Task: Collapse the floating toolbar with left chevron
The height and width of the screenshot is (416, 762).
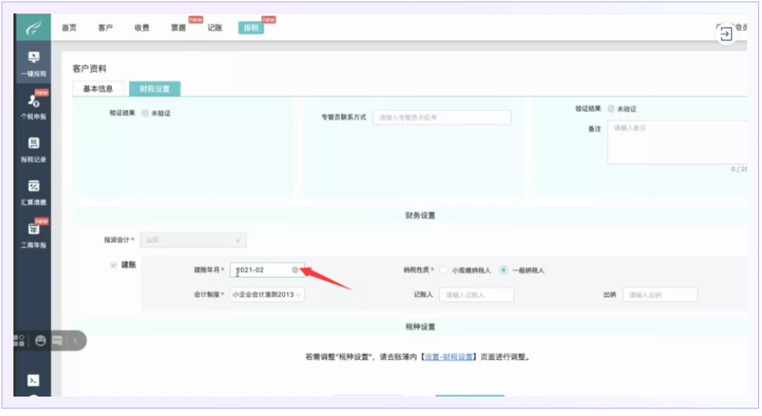Action: [x=75, y=341]
